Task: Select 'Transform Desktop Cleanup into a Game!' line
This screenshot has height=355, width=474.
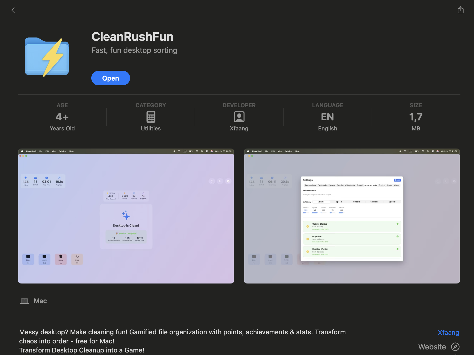Action: 82,350
